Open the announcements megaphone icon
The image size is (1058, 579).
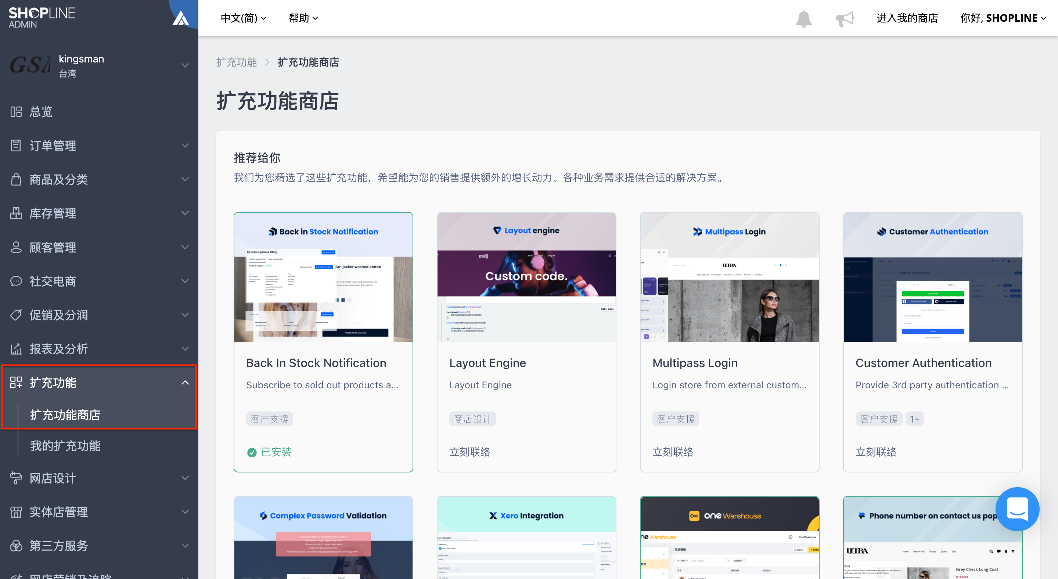pyautogui.click(x=845, y=18)
